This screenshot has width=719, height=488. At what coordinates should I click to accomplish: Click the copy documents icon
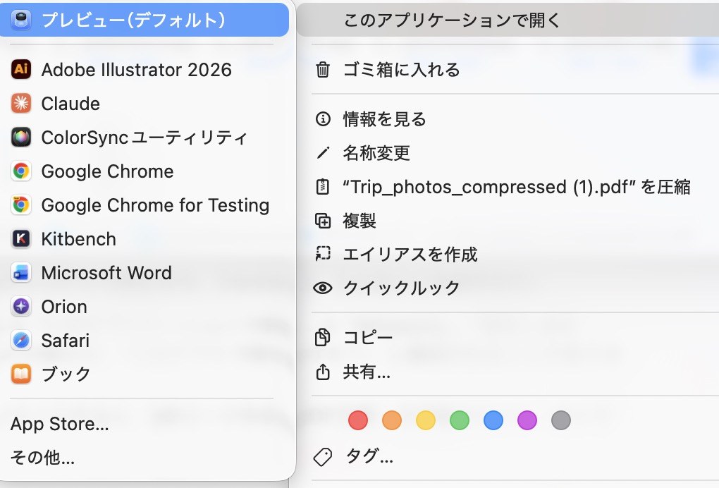[x=323, y=338]
